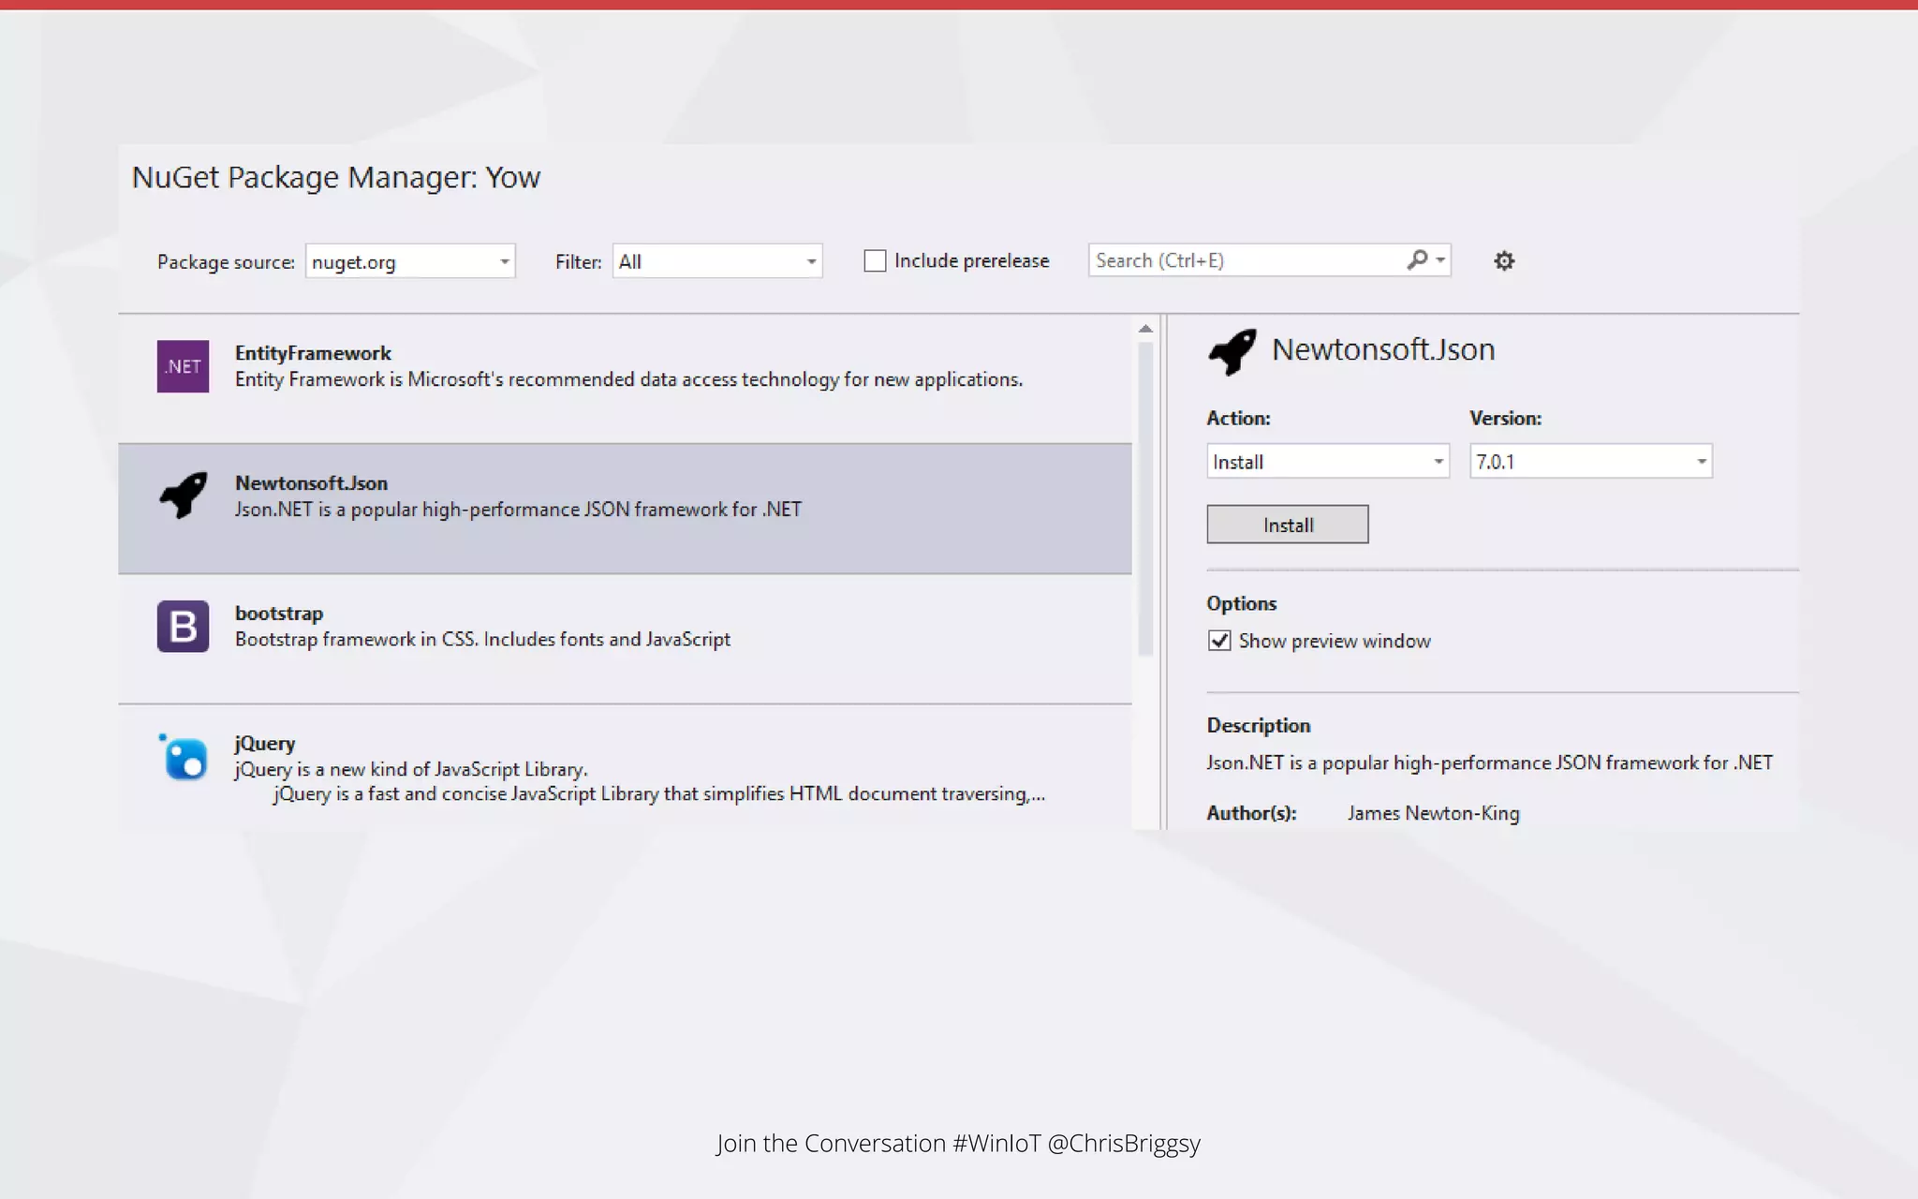Image resolution: width=1918 pixels, height=1199 pixels.
Task: Click bootstrap B package icon
Action: tap(183, 626)
